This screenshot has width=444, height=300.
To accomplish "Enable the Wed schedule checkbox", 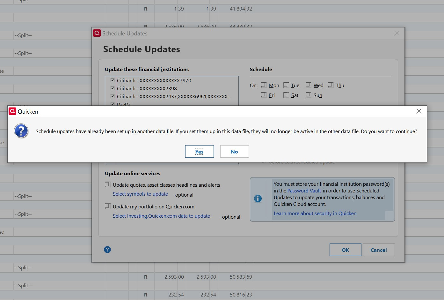I will (308, 85).
